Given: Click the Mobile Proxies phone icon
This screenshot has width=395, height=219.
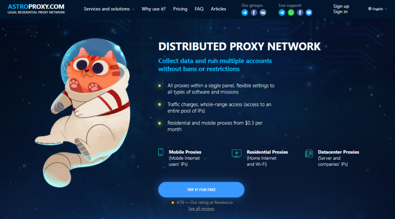Looking at the screenshot, I should [x=161, y=152].
